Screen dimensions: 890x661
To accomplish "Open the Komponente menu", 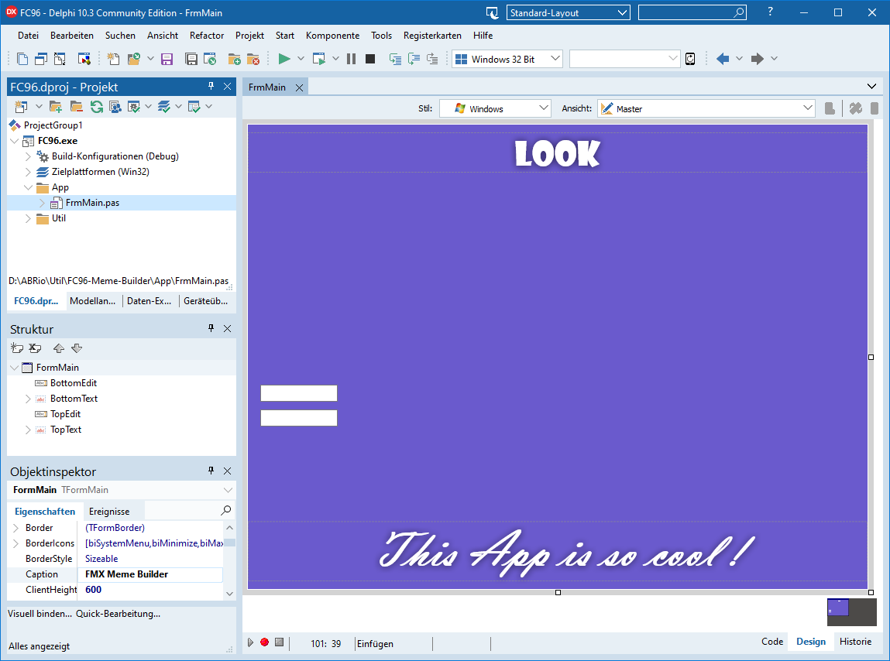I will coord(332,36).
